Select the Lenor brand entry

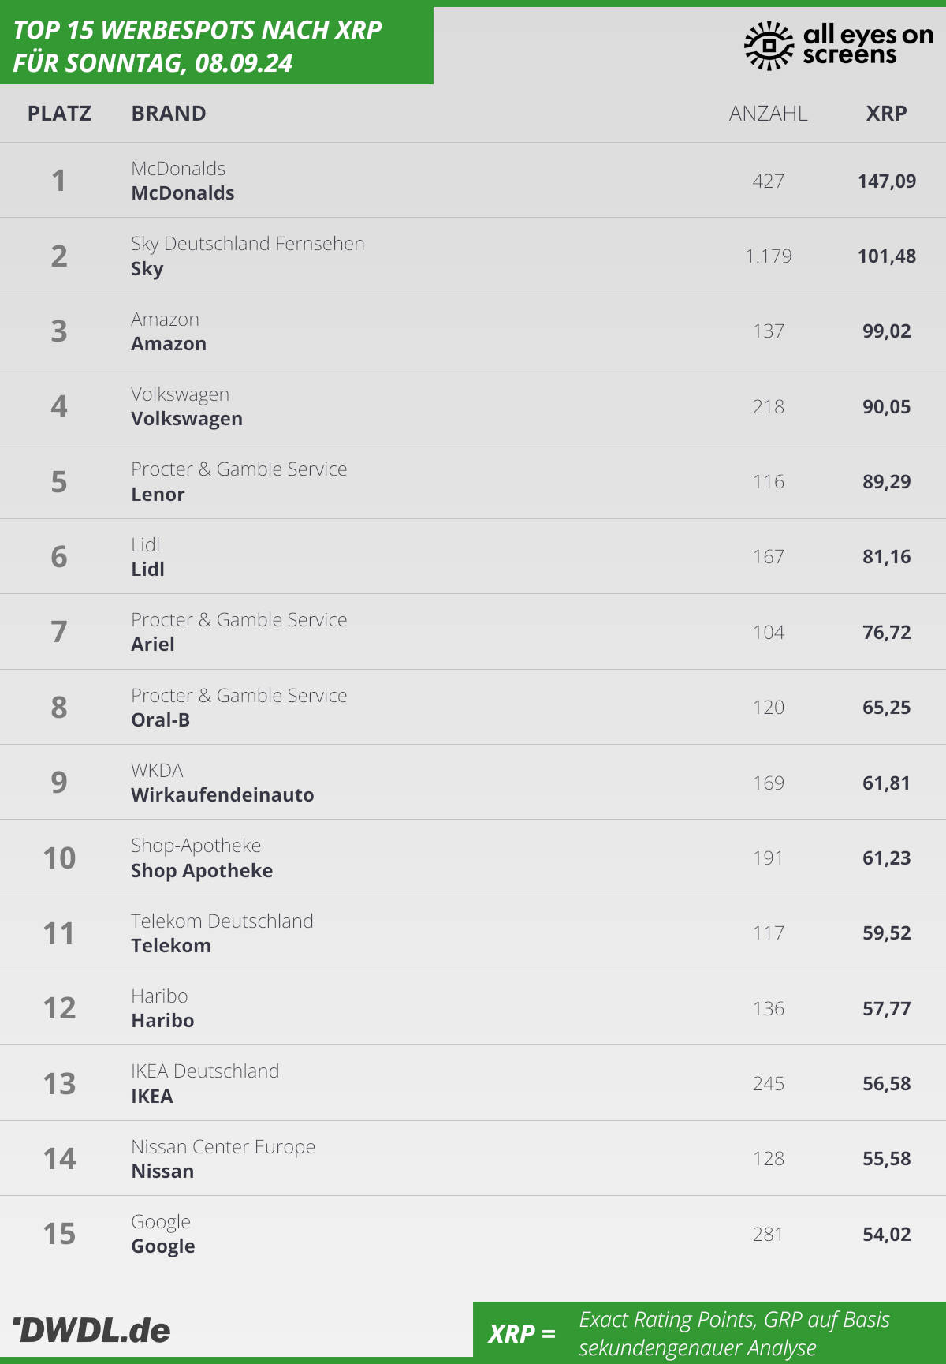158,495
